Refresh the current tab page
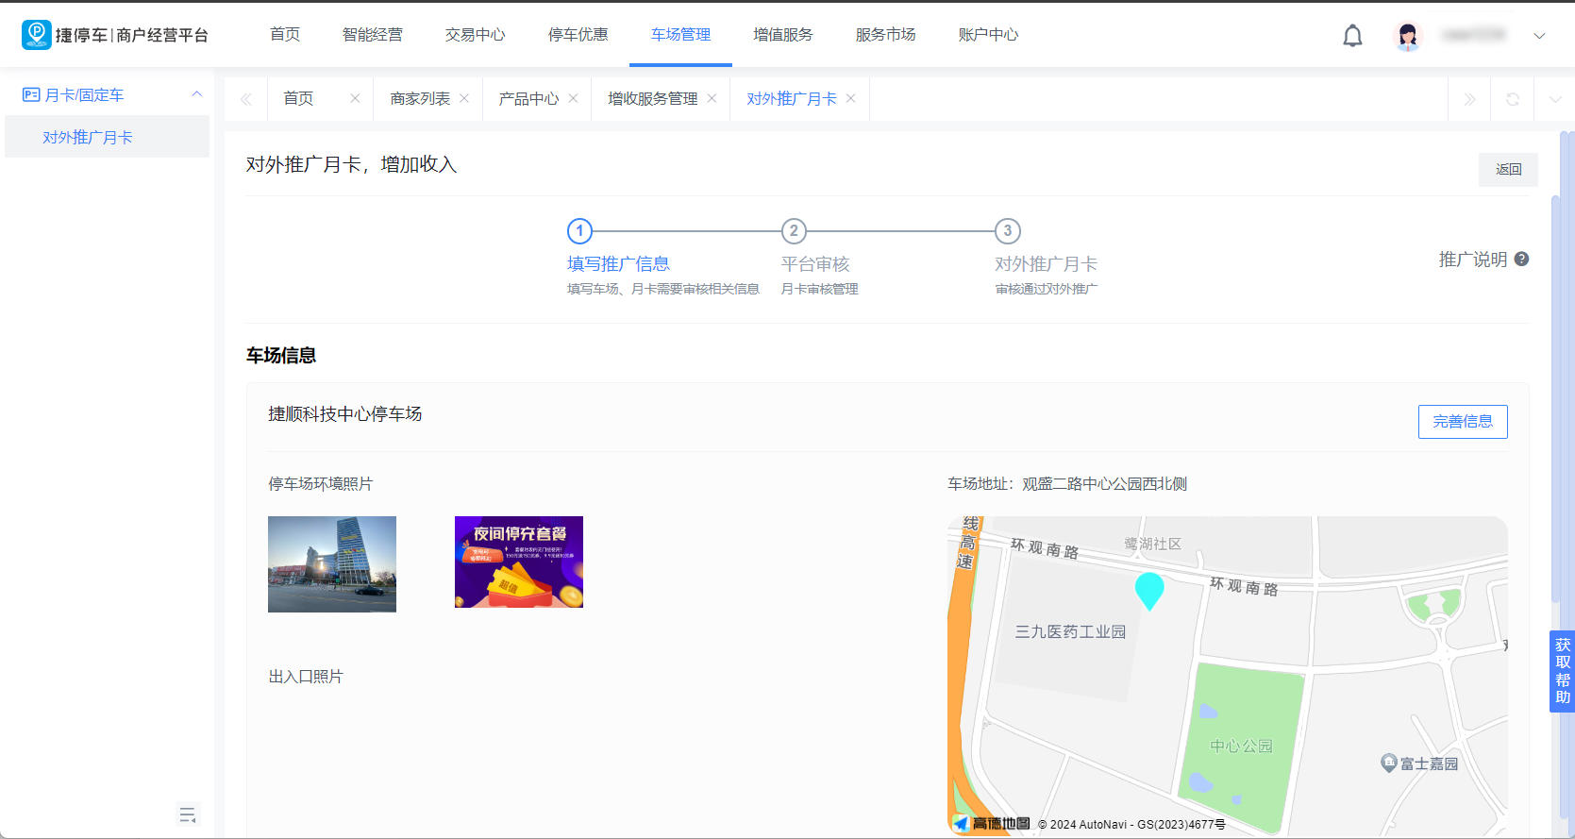This screenshot has height=839, width=1575. click(x=1513, y=99)
